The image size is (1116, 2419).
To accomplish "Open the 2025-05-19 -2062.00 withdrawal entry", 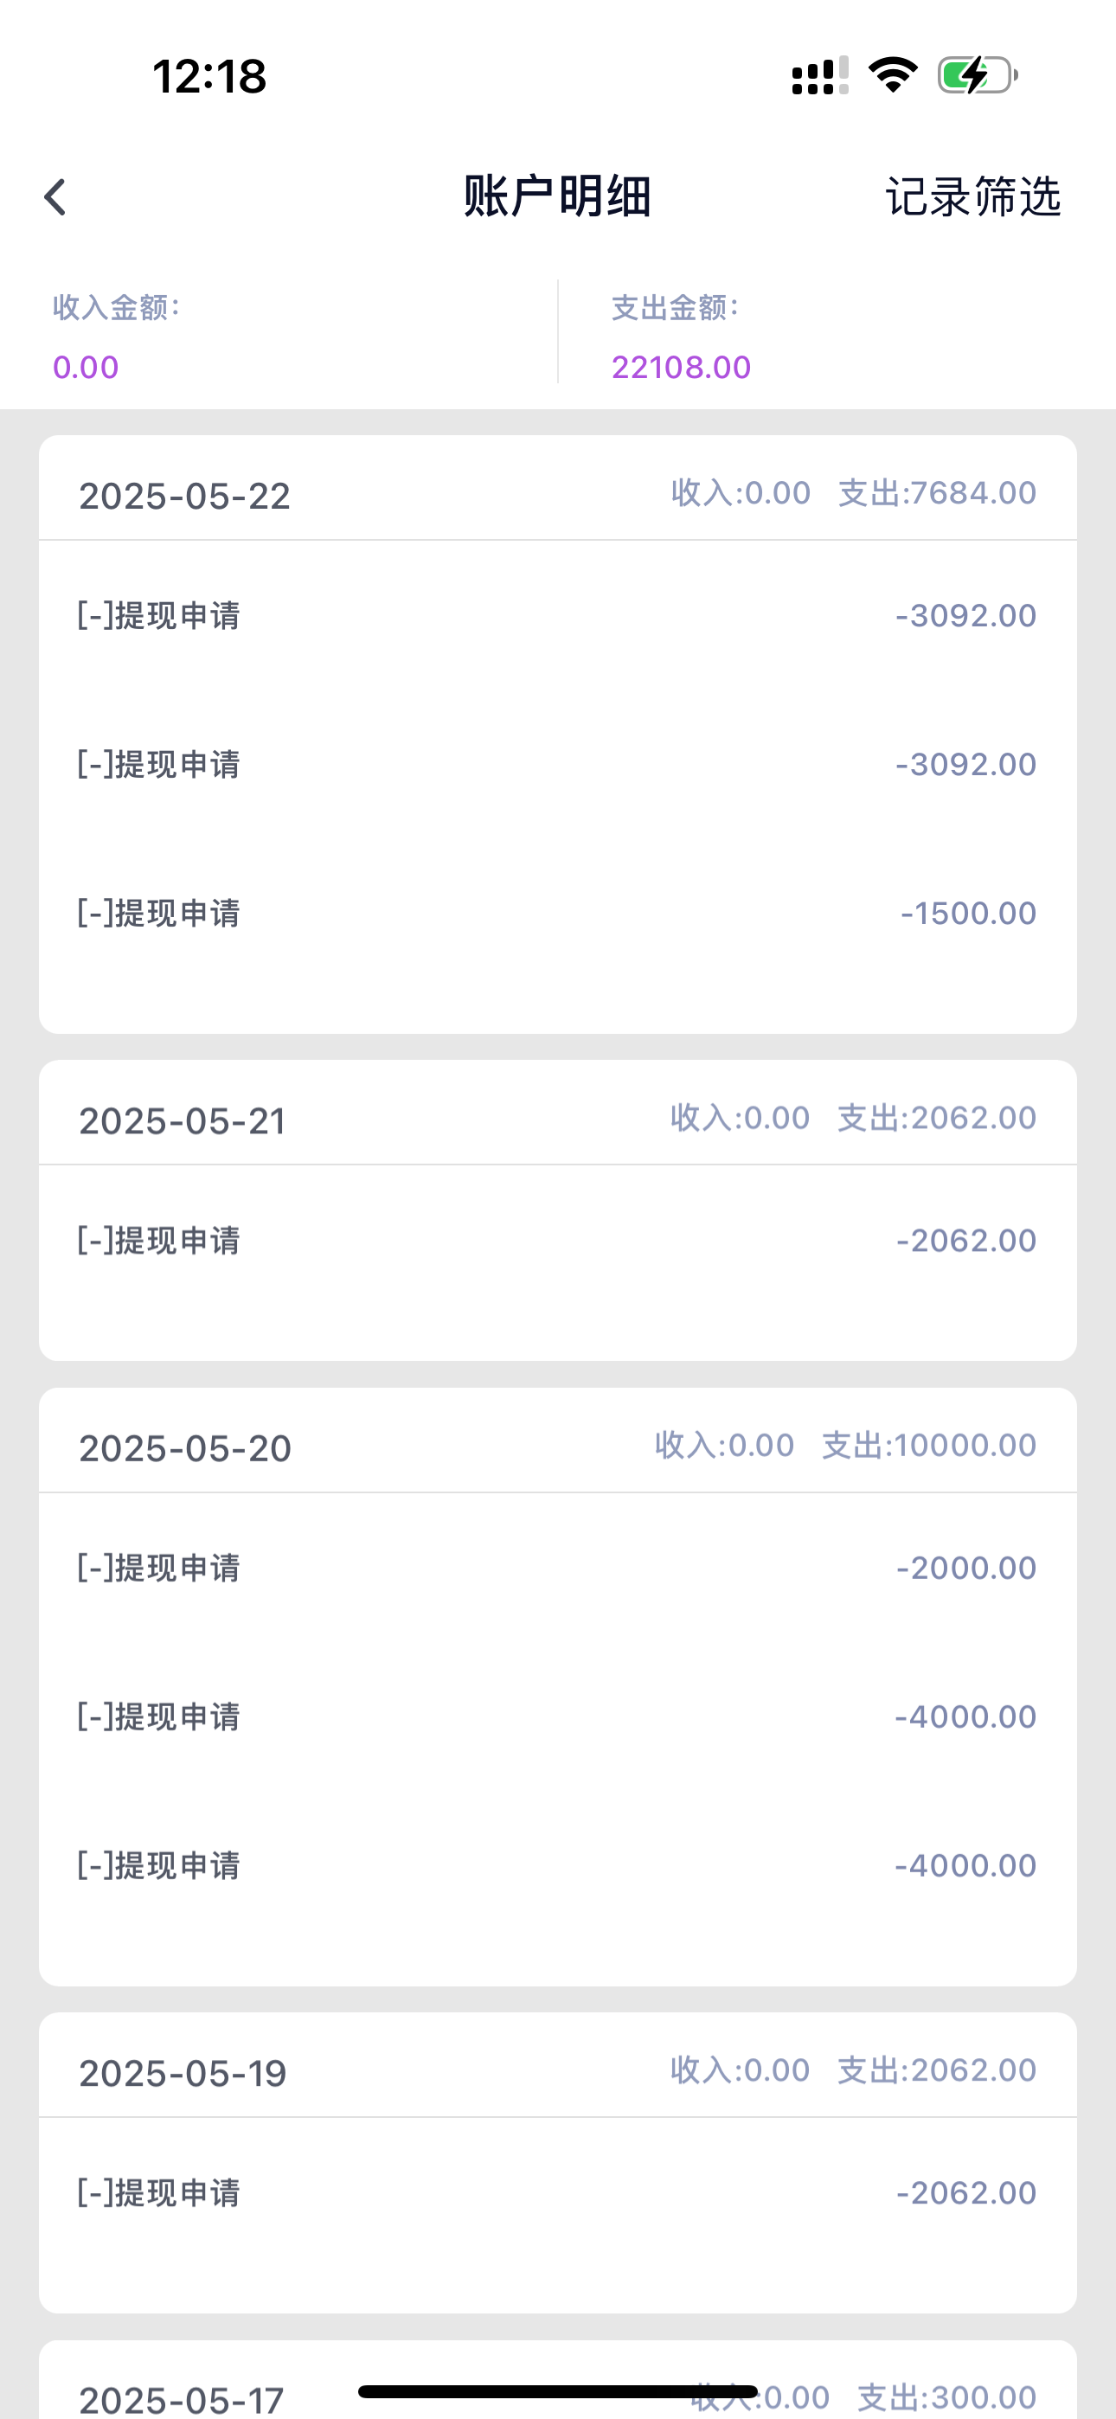I will click(557, 2192).
